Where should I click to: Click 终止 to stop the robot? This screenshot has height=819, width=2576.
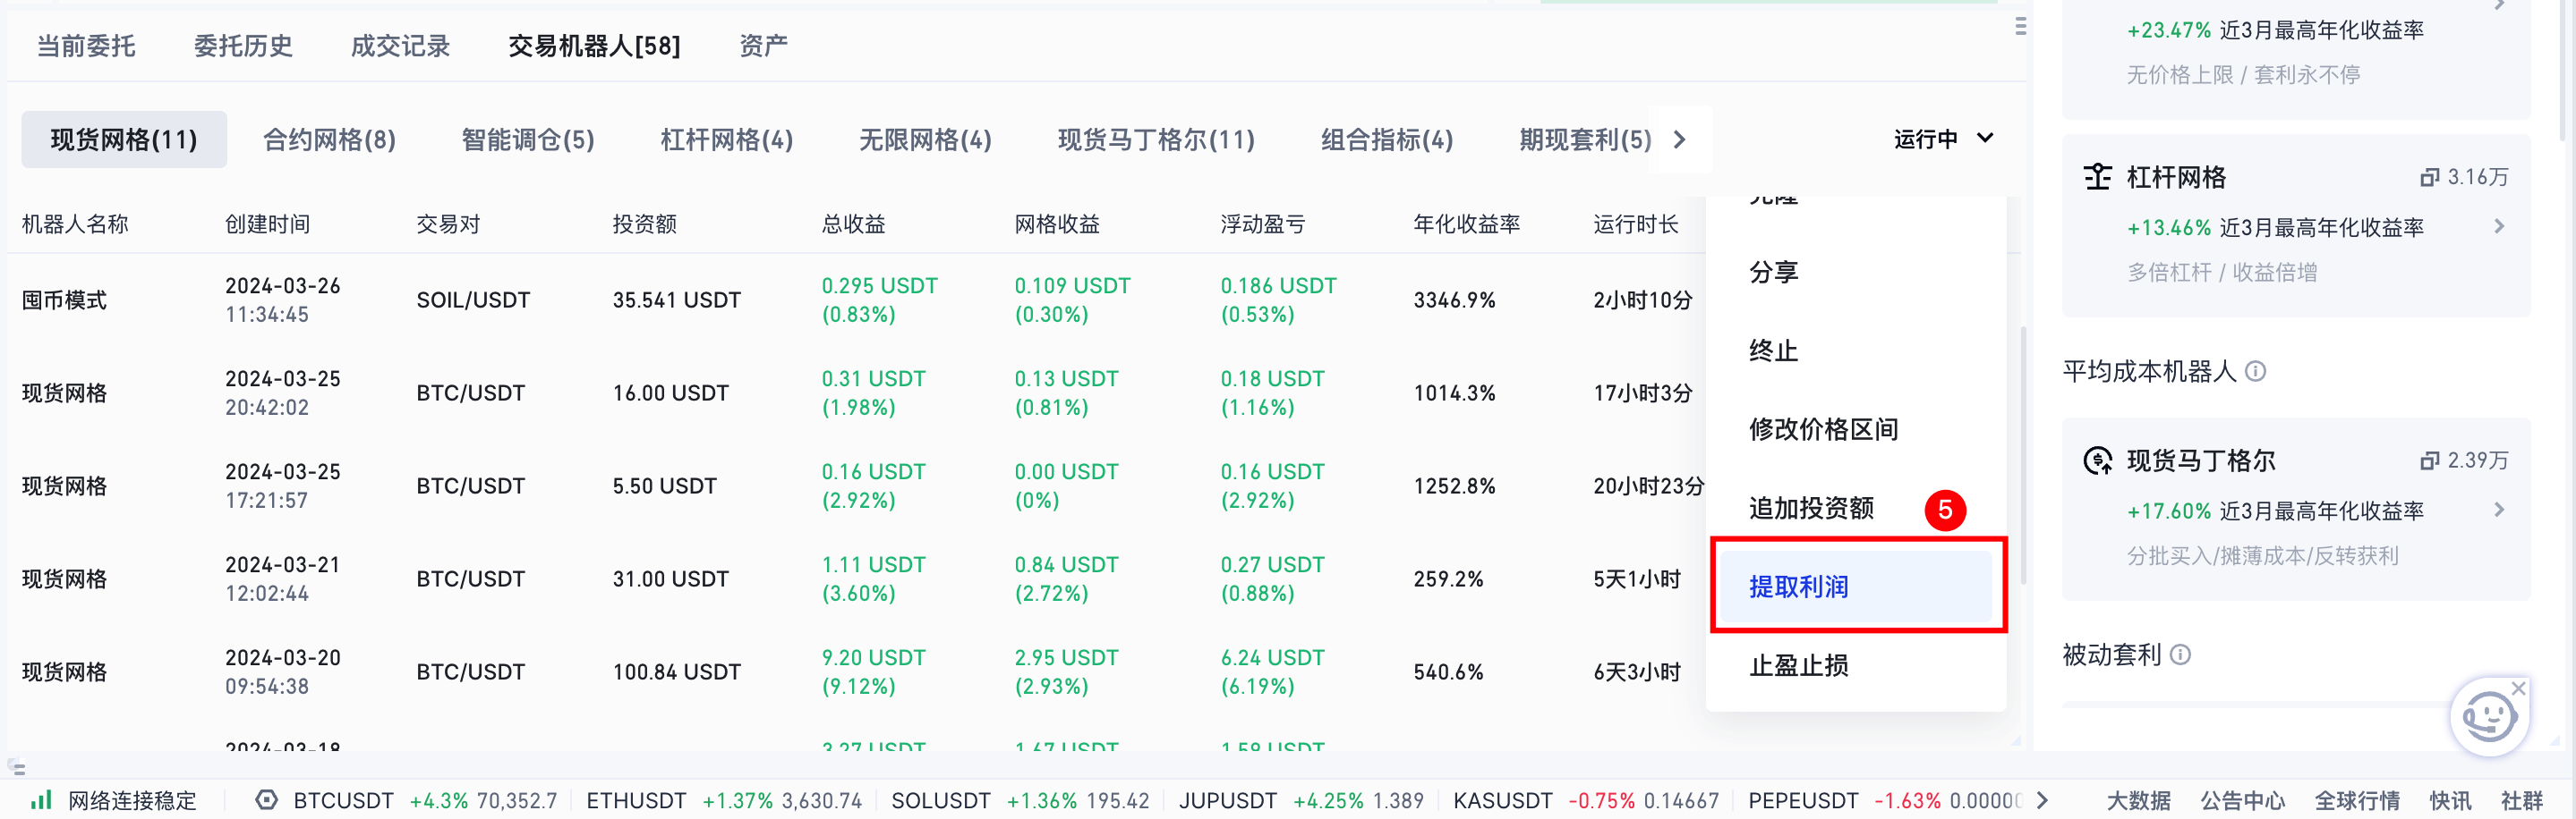coord(1773,350)
